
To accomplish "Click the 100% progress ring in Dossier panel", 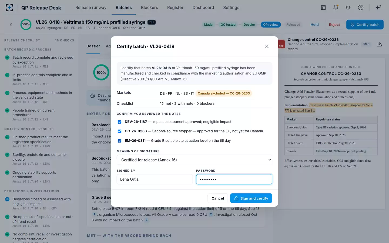I will pos(101,72).
